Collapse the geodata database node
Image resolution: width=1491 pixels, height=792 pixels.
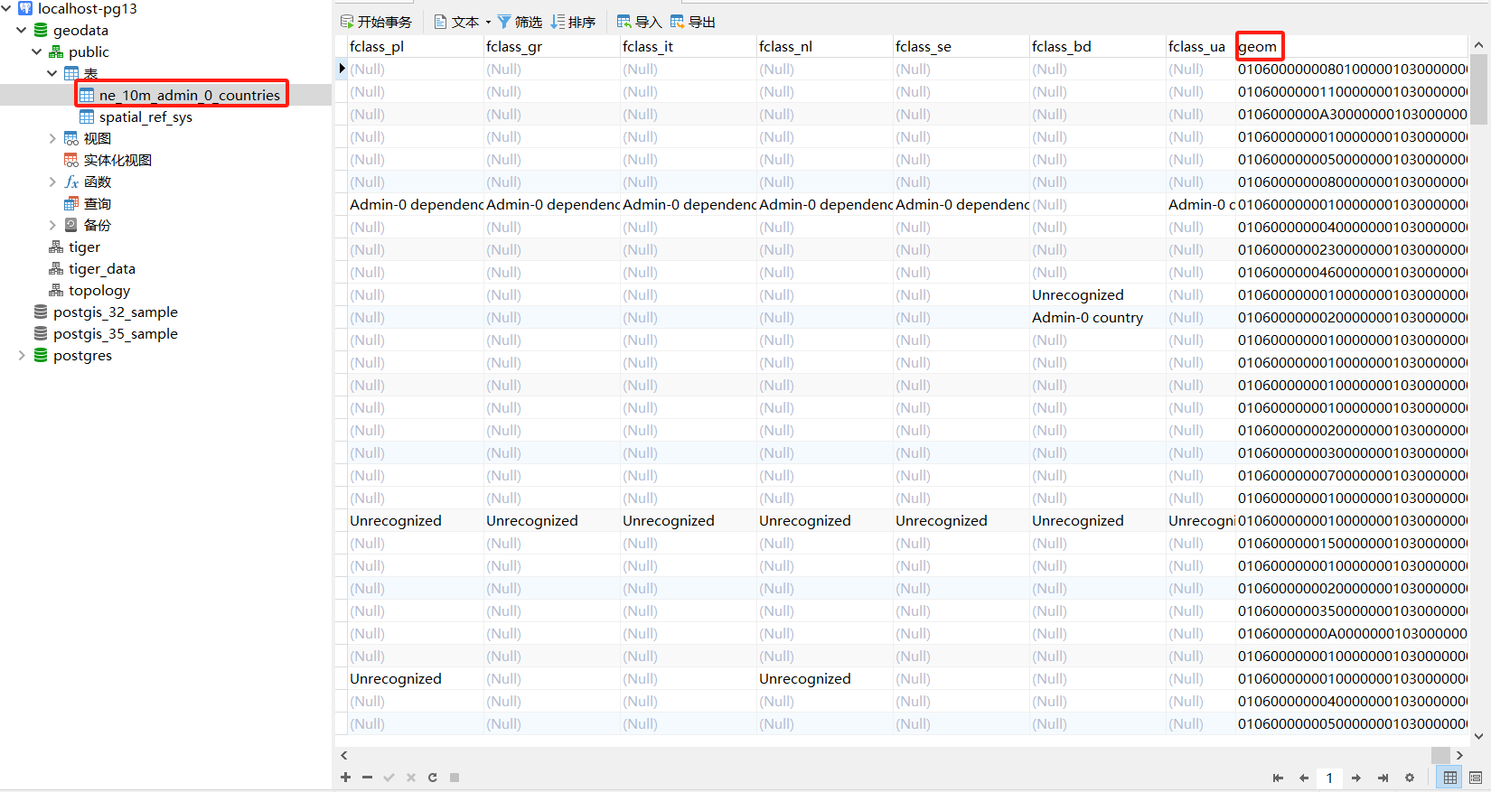pos(22,30)
